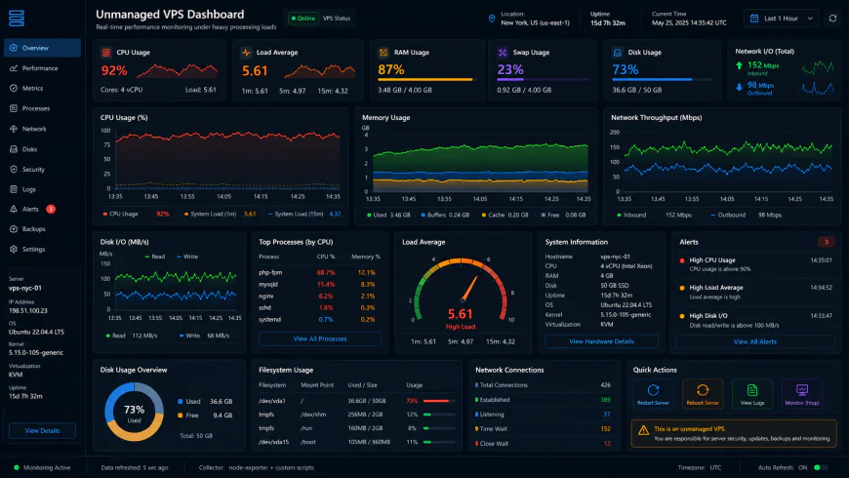
Task: Click the Swap Usage 23% progress bar
Action: tap(544, 80)
